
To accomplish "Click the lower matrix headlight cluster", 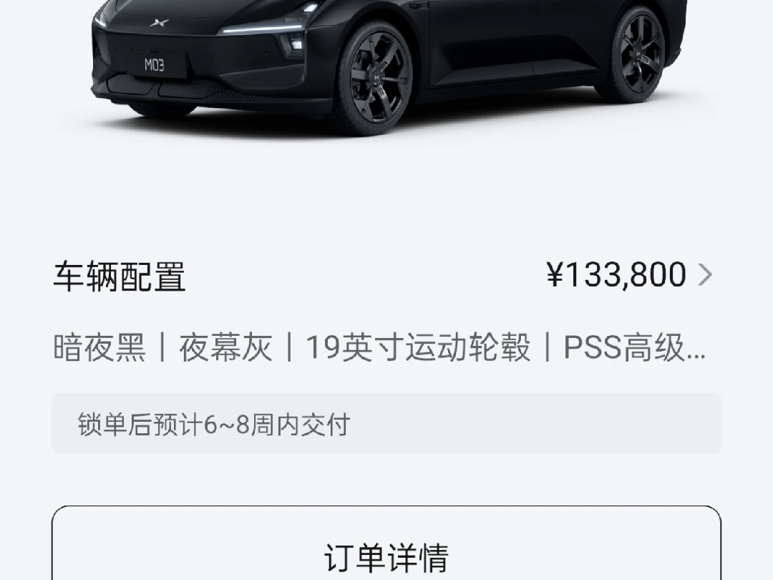I will tap(295, 40).
